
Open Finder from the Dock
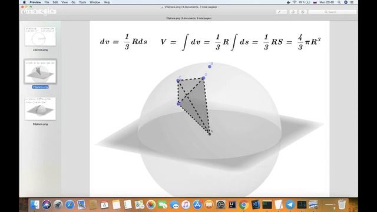point(35,205)
